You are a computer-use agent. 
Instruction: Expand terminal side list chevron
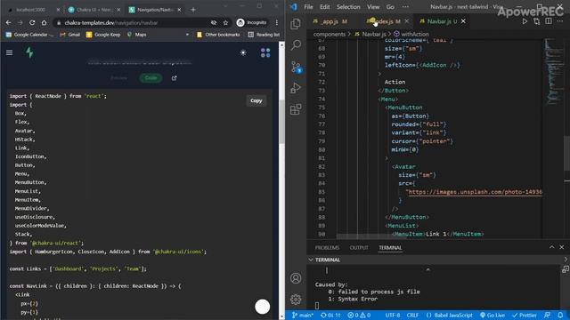pos(566,260)
